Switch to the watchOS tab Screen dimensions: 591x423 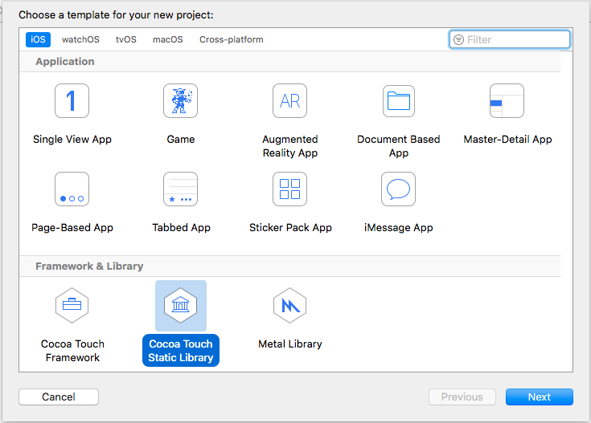tap(80, 39)
